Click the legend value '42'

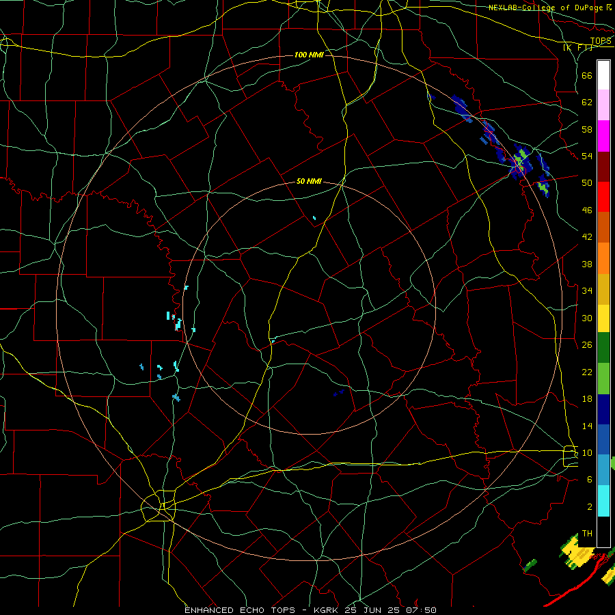[587, 236]
